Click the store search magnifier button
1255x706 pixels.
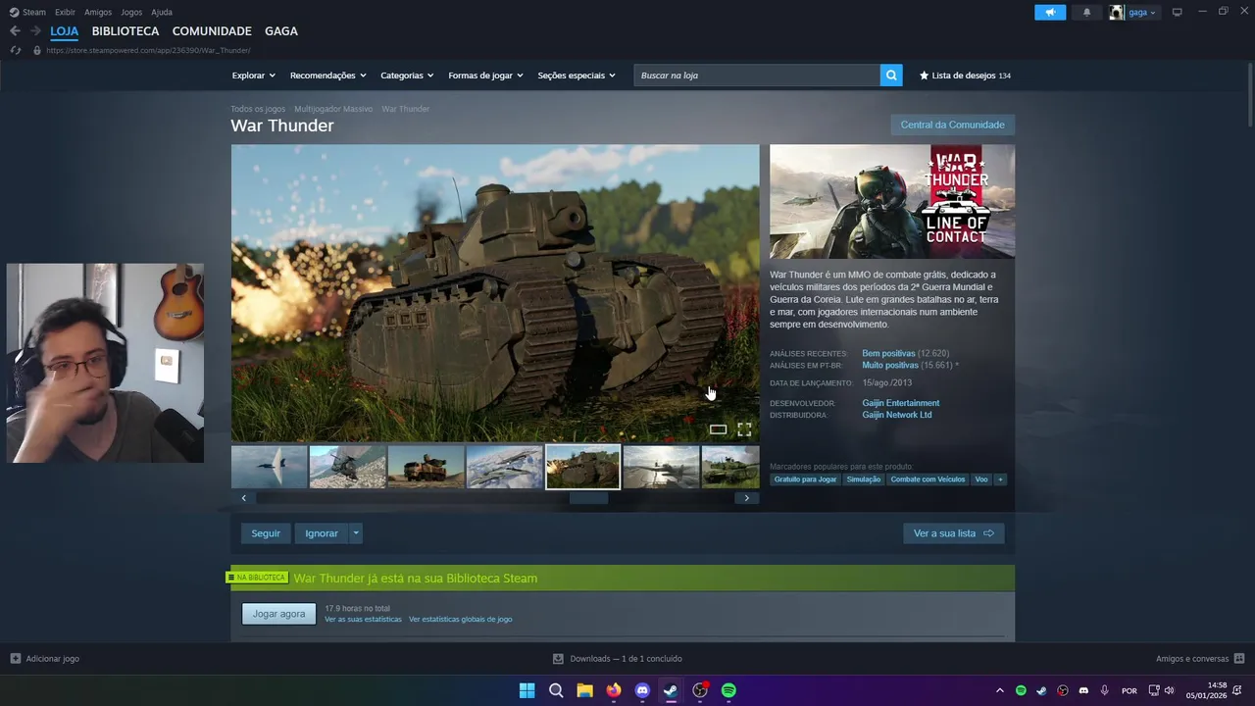[891, 76]
